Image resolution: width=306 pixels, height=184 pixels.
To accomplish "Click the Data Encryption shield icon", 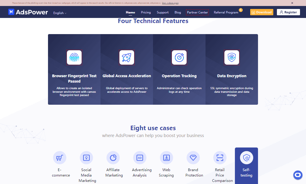I will (232, 57).
